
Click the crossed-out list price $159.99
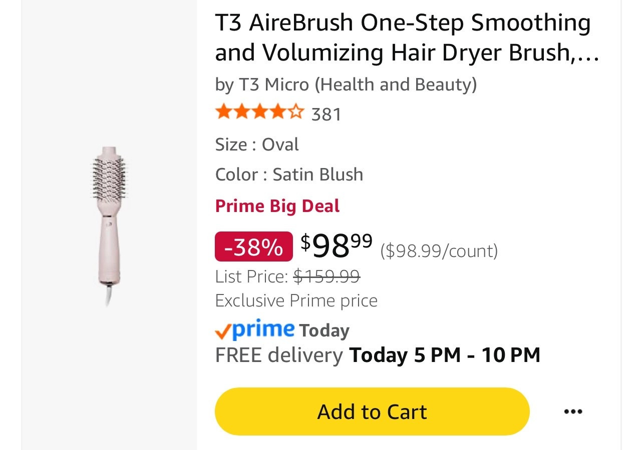point(326,275)
